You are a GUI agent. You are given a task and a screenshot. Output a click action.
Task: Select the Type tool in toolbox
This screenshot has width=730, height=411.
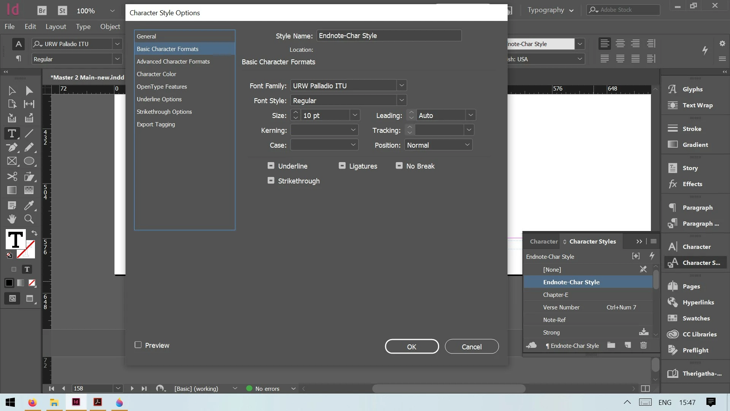click(12, 134)
